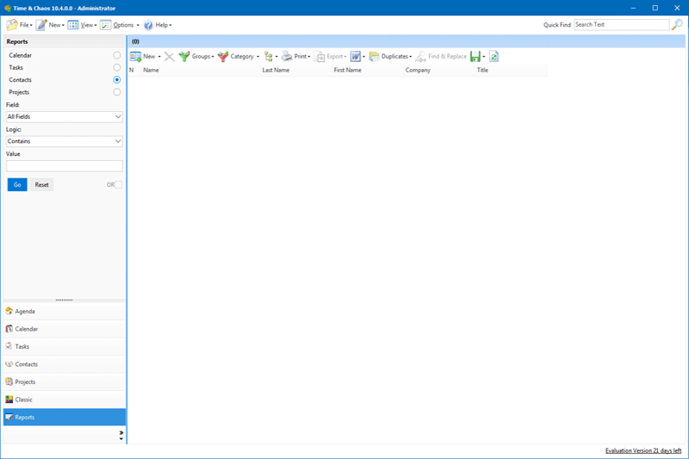Expand the Groups dropdown arrow
Screen dimensions: 689x459
coord(213,57)
